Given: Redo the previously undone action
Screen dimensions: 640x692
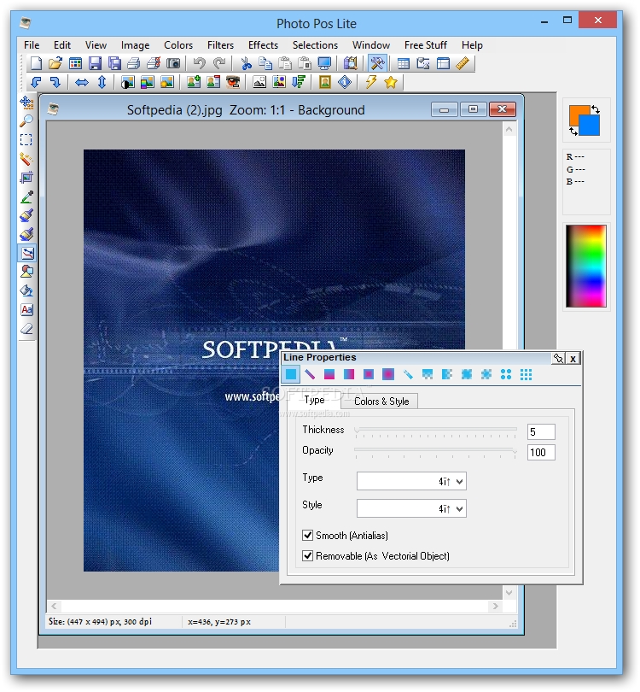Looking at the screenshot, I should click(x=219, y=63).
